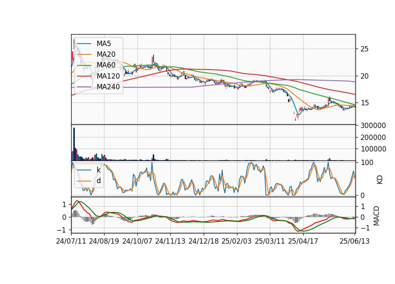
Task: Click the price axis value 20
Action: [x=364, y=76]
